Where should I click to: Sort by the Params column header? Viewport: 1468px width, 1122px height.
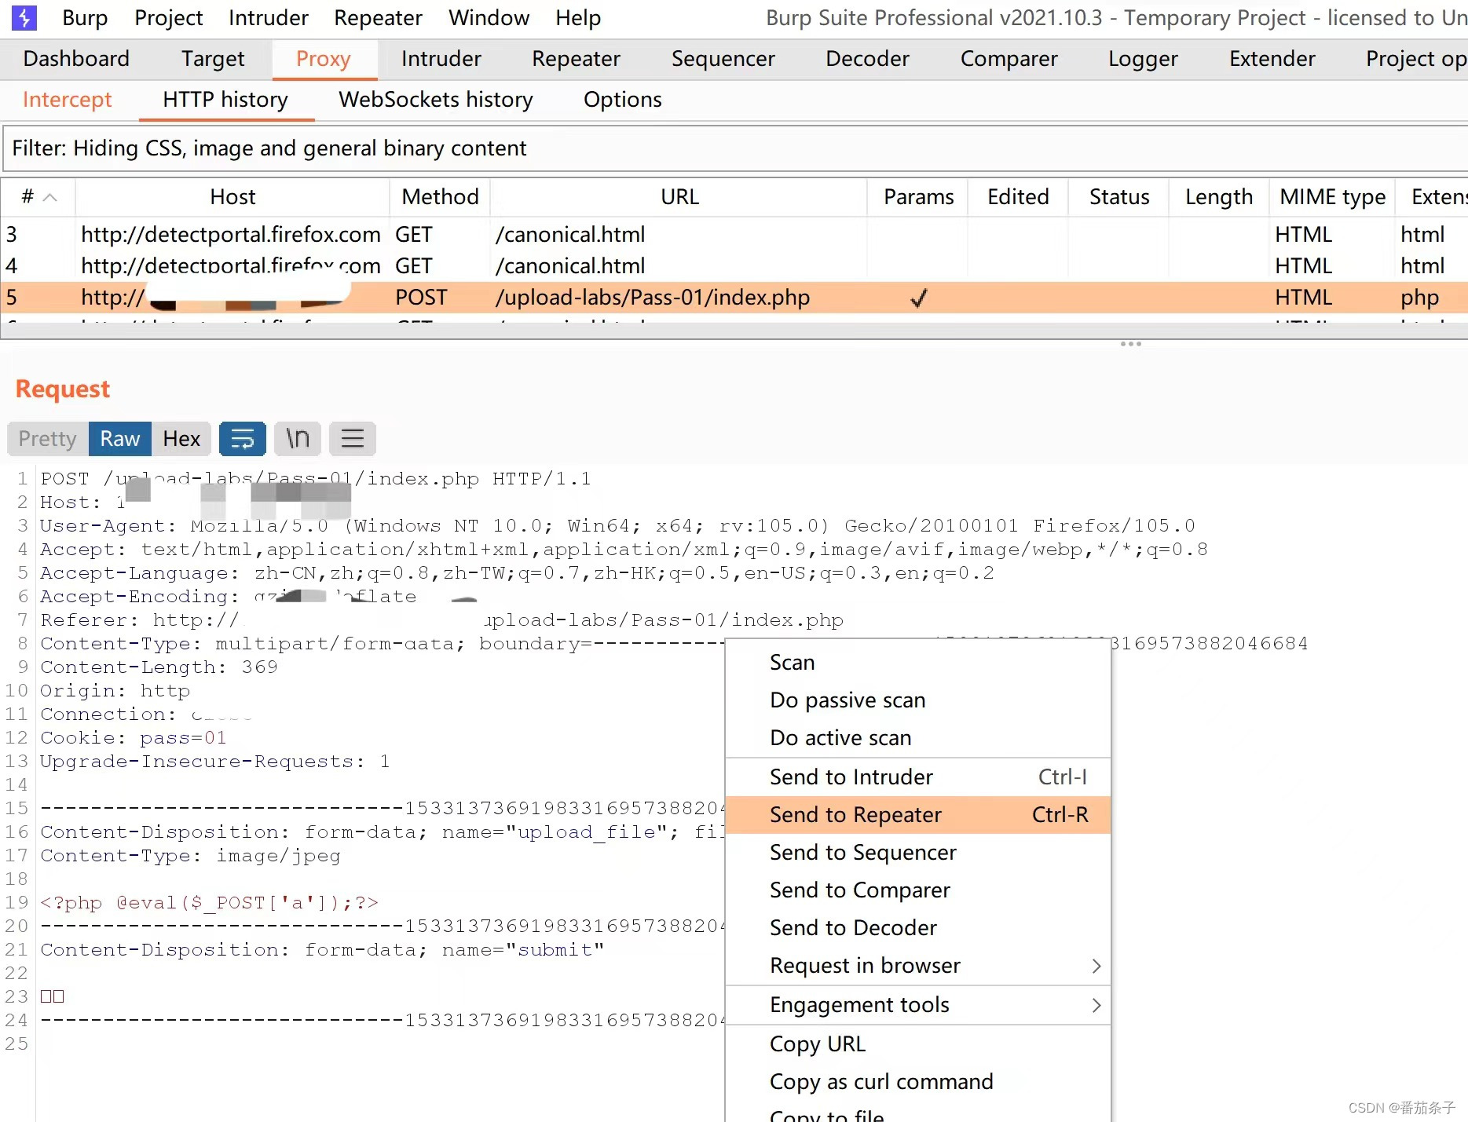[918, 196]
